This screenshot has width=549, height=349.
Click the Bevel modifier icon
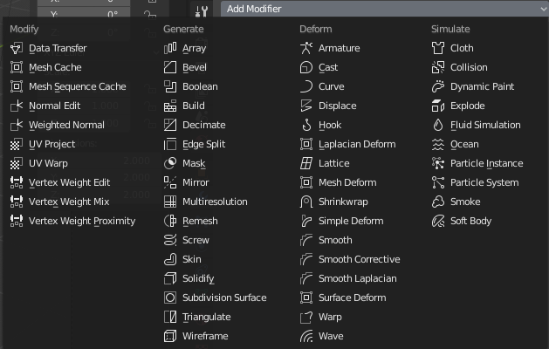(170, 67)
